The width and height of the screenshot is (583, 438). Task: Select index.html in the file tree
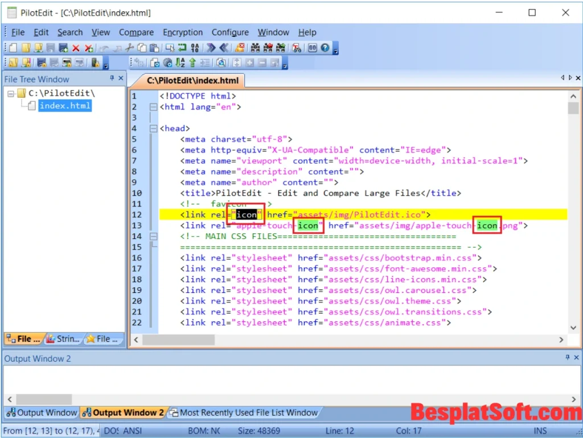coord(64,106)
